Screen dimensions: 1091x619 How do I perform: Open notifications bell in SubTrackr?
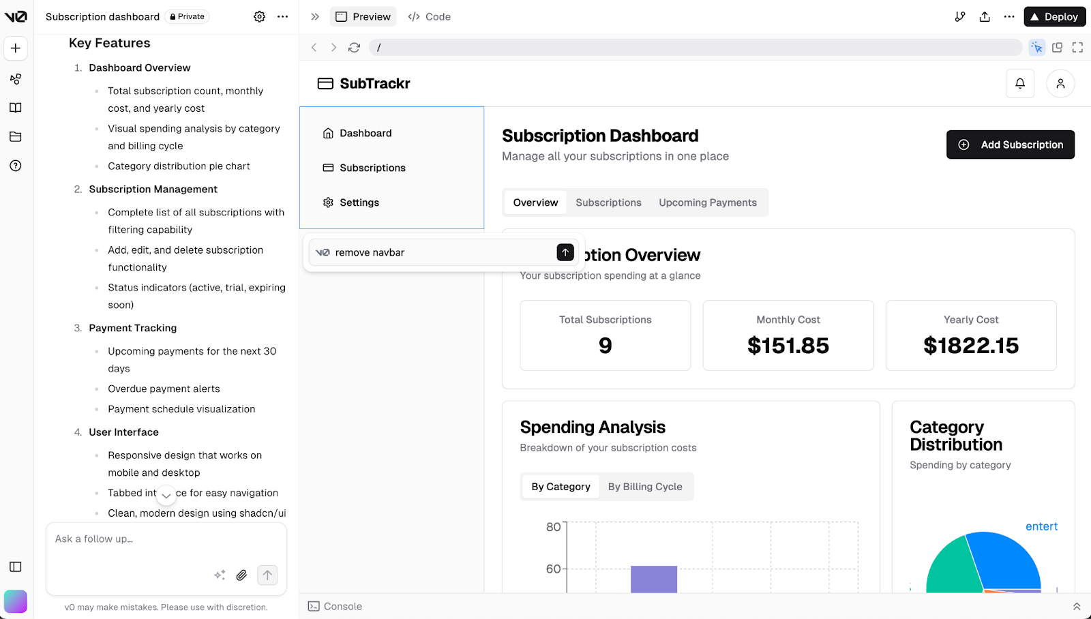point(1020,83)
